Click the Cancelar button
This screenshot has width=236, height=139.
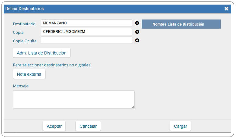tap(88, 126)
